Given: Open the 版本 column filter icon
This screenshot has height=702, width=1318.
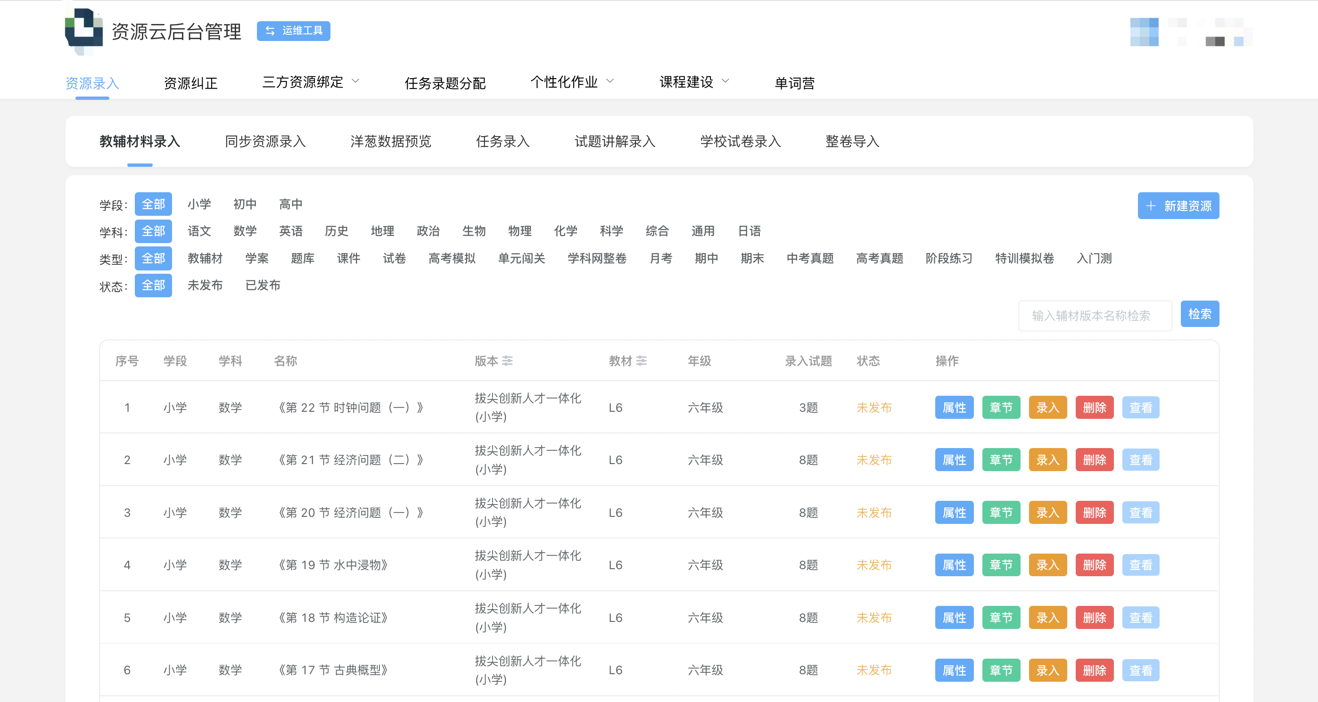Looking at the screenshot, I should pyautogui.click(x=507, y=361).
